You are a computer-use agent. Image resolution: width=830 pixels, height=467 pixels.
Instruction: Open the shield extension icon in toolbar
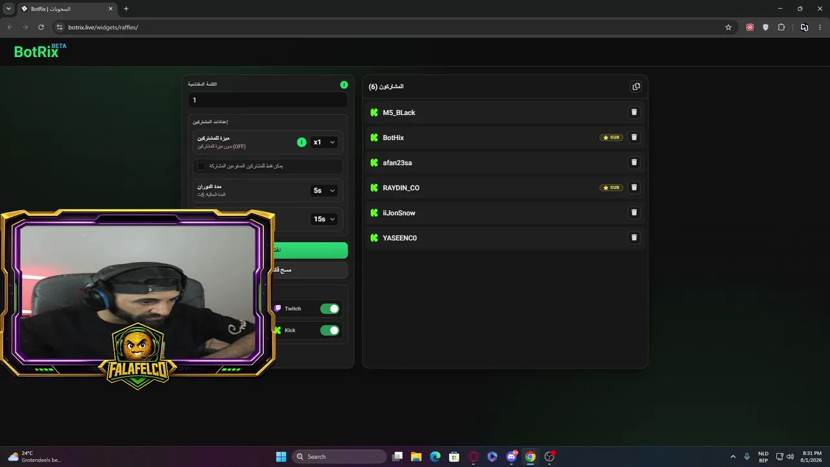click(766, 27)
